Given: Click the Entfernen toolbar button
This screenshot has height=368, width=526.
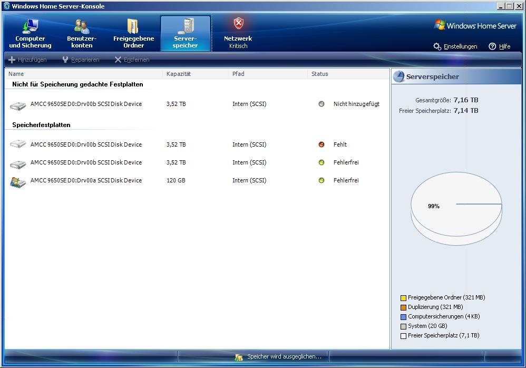Looking at the screenshot, I should [132, 60].
